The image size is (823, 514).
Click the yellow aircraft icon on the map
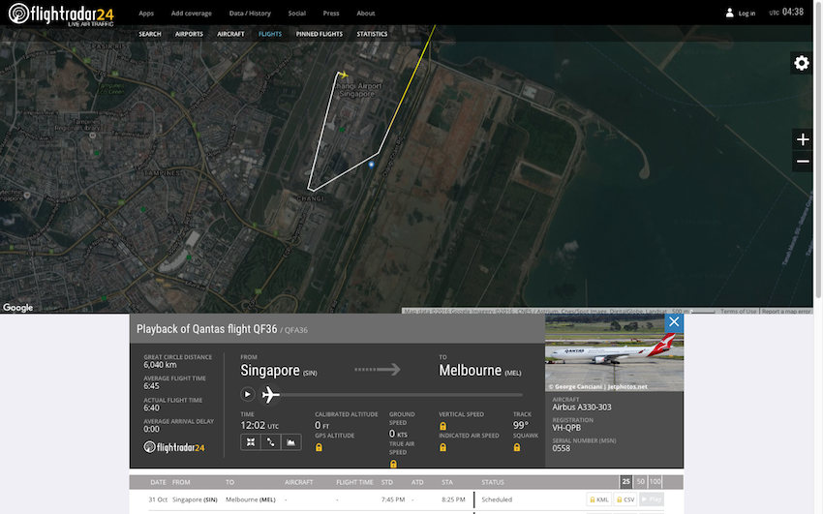[x=343, y=75]
